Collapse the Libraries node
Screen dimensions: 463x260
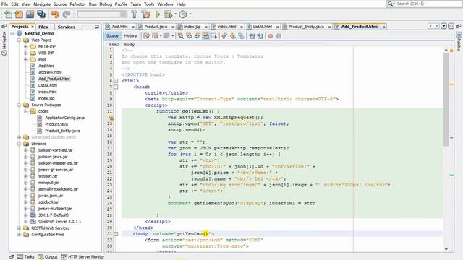pos(19,144)
